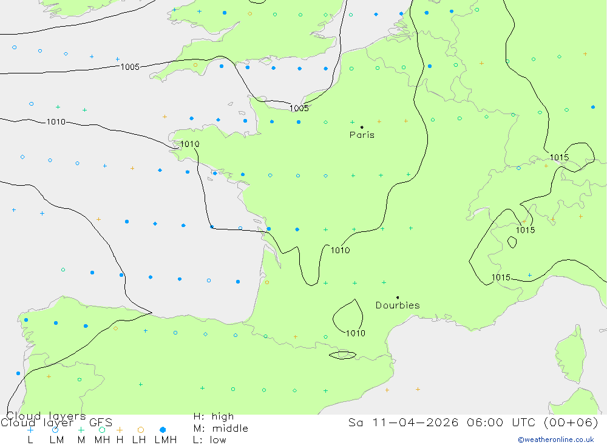Click the orange open-circle LH legend symbol
The height and width of the screenshot is (445, 607).
[141, 430]
